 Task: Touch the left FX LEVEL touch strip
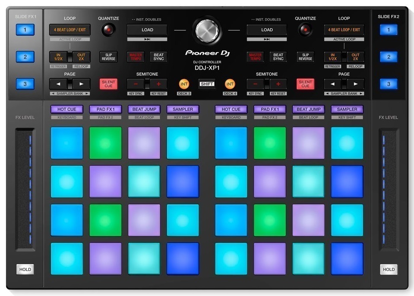[25, 189]
